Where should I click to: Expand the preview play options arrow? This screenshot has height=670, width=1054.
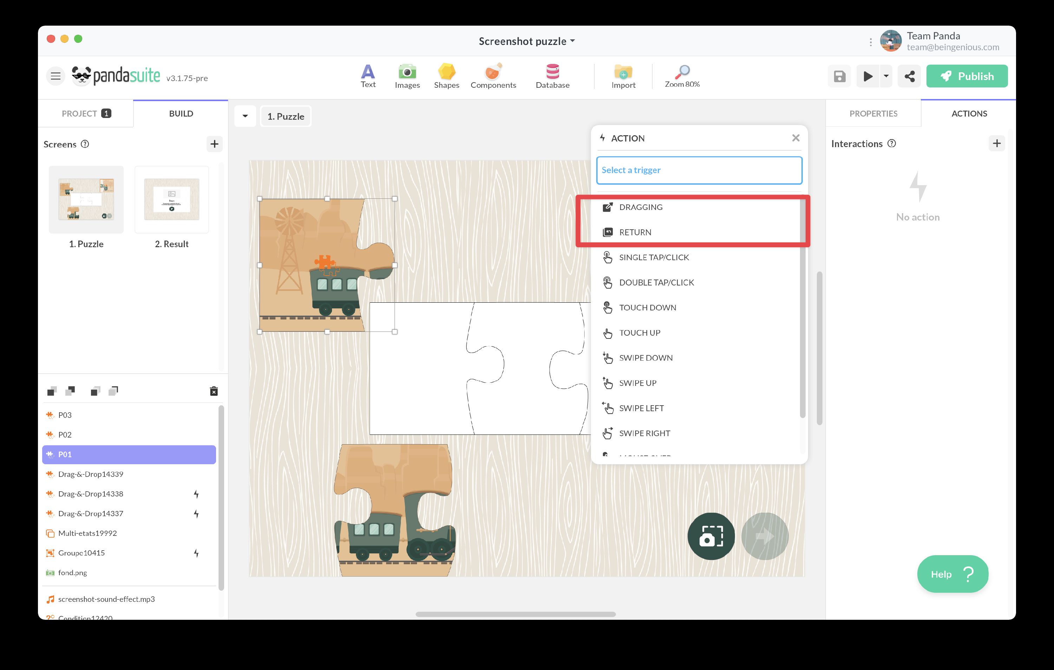pos(886,76)
